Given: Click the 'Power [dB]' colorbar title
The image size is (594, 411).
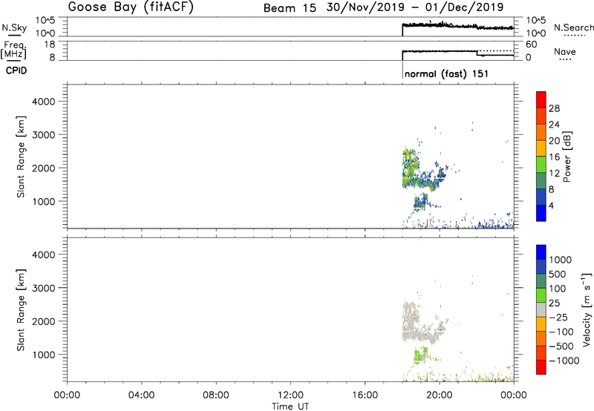Looking at the screenshot, I should click(x=567, y=157).
